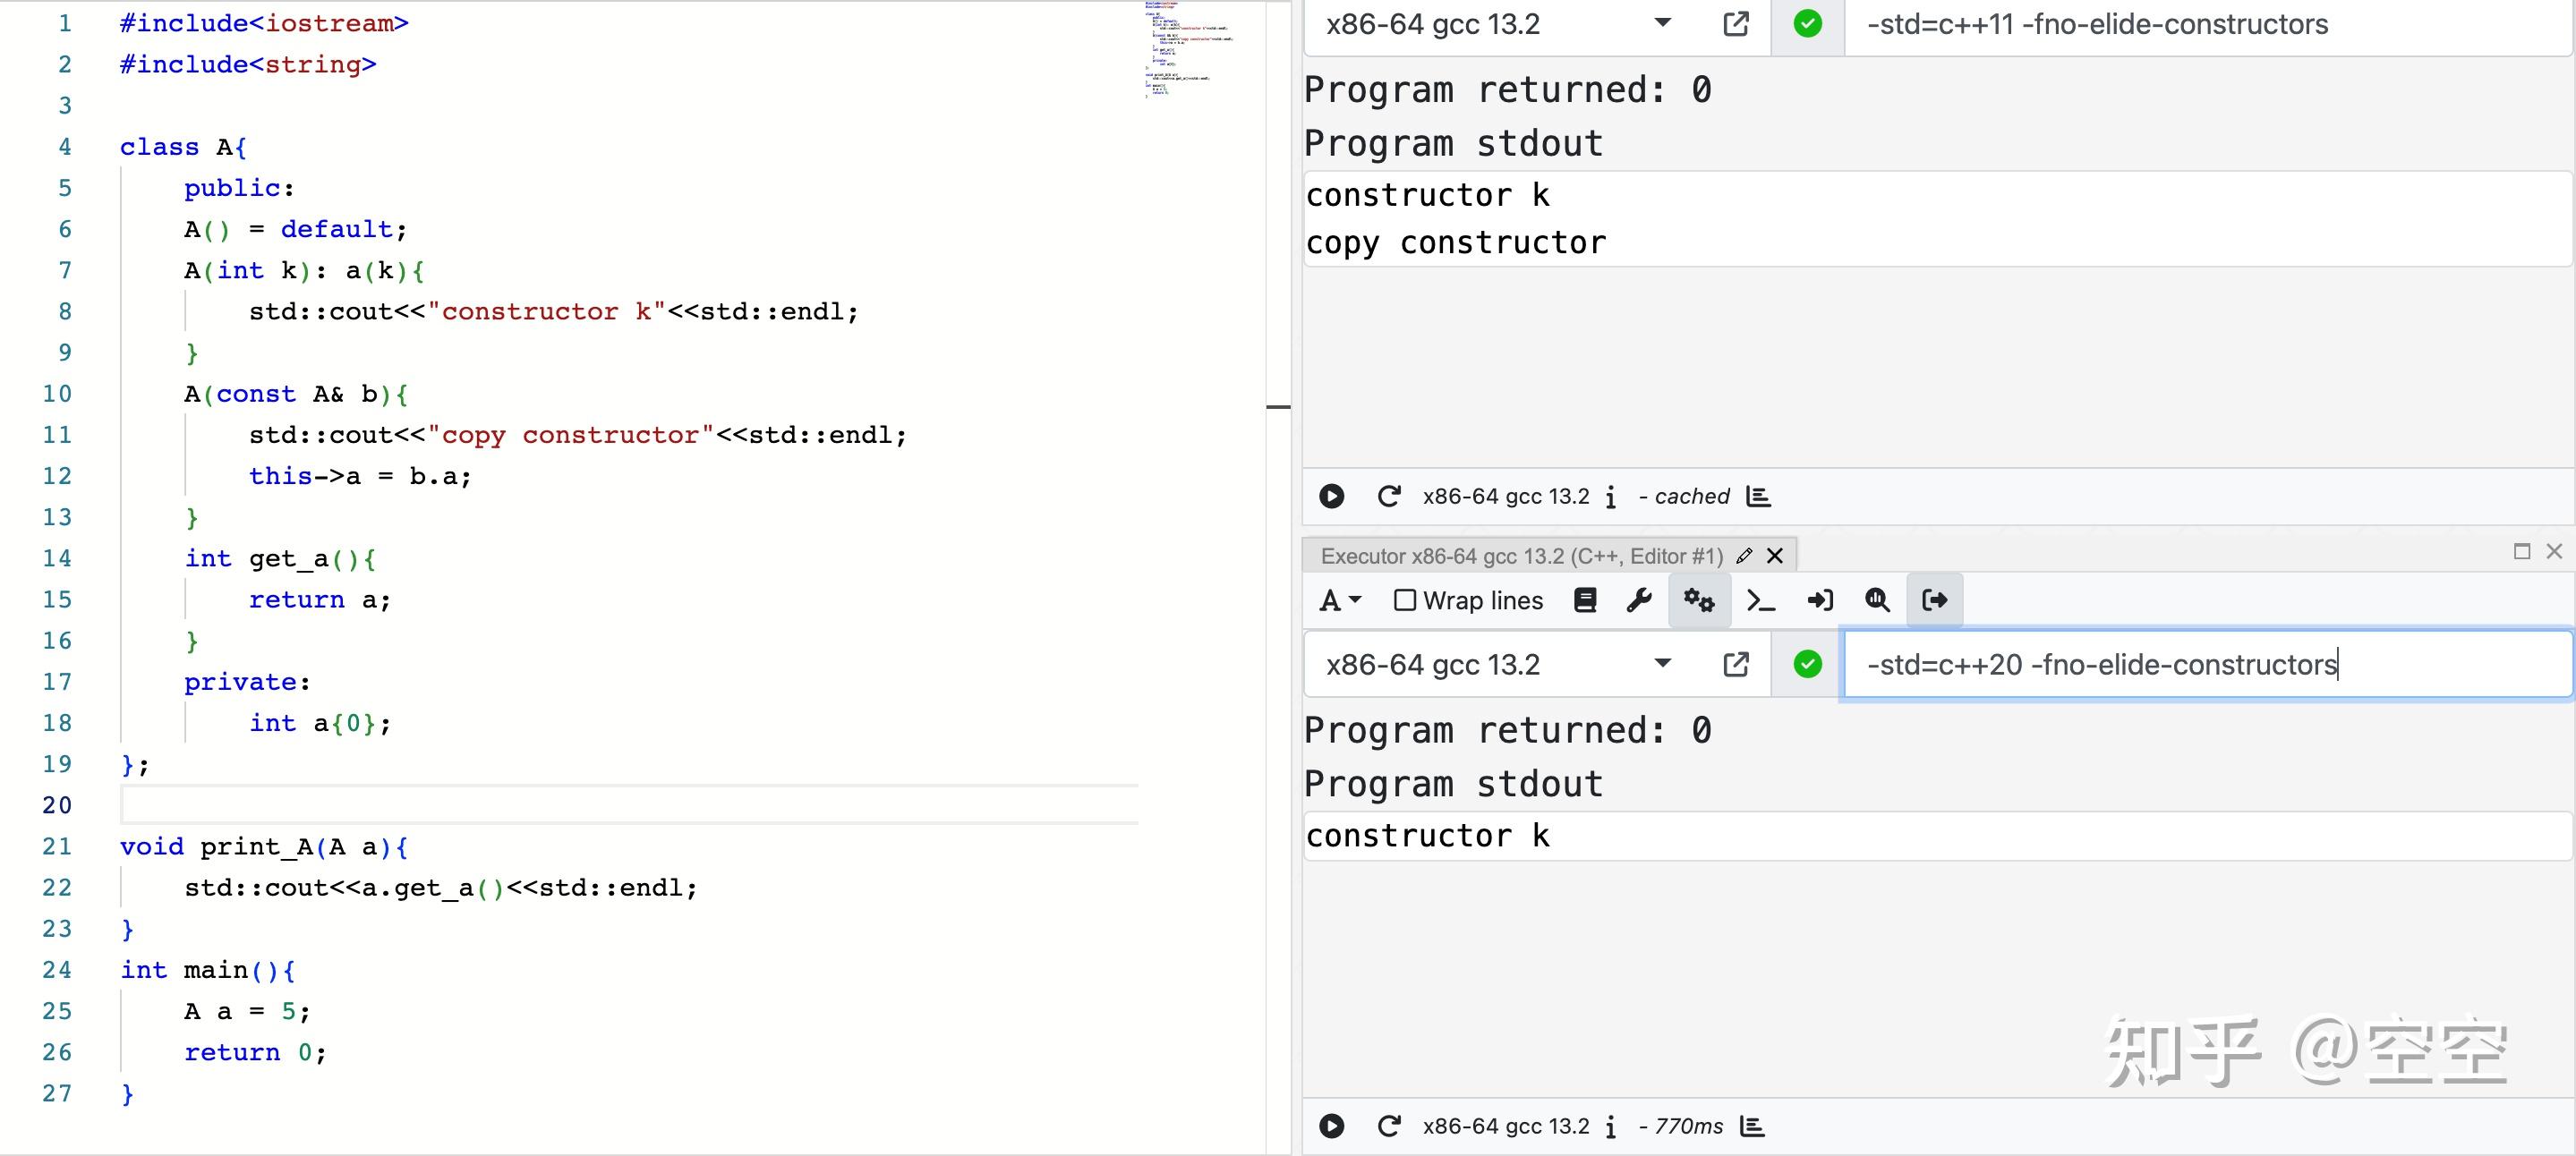This screenshot has width=2576, height=1156.
Task: Click the top pane's compiler pop-out icon
Action: pos(1737,24)
